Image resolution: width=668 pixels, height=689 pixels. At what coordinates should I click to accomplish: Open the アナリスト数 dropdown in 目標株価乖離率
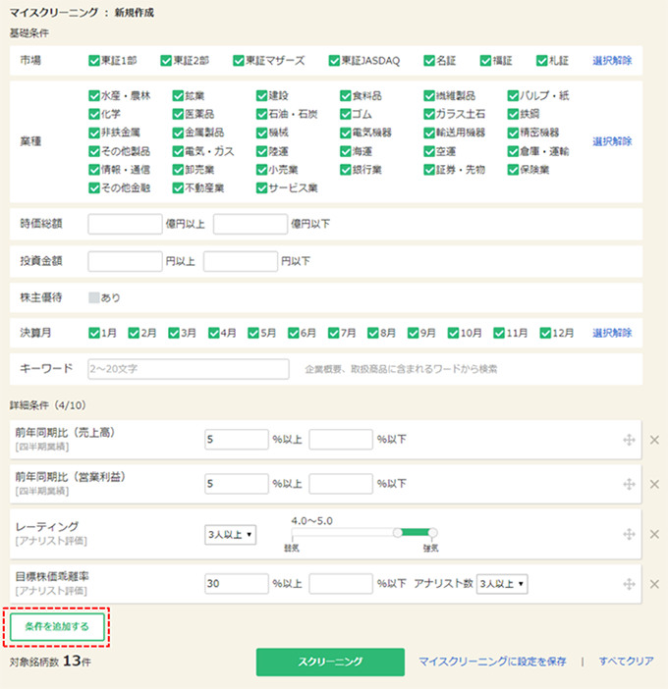[501, 584]
